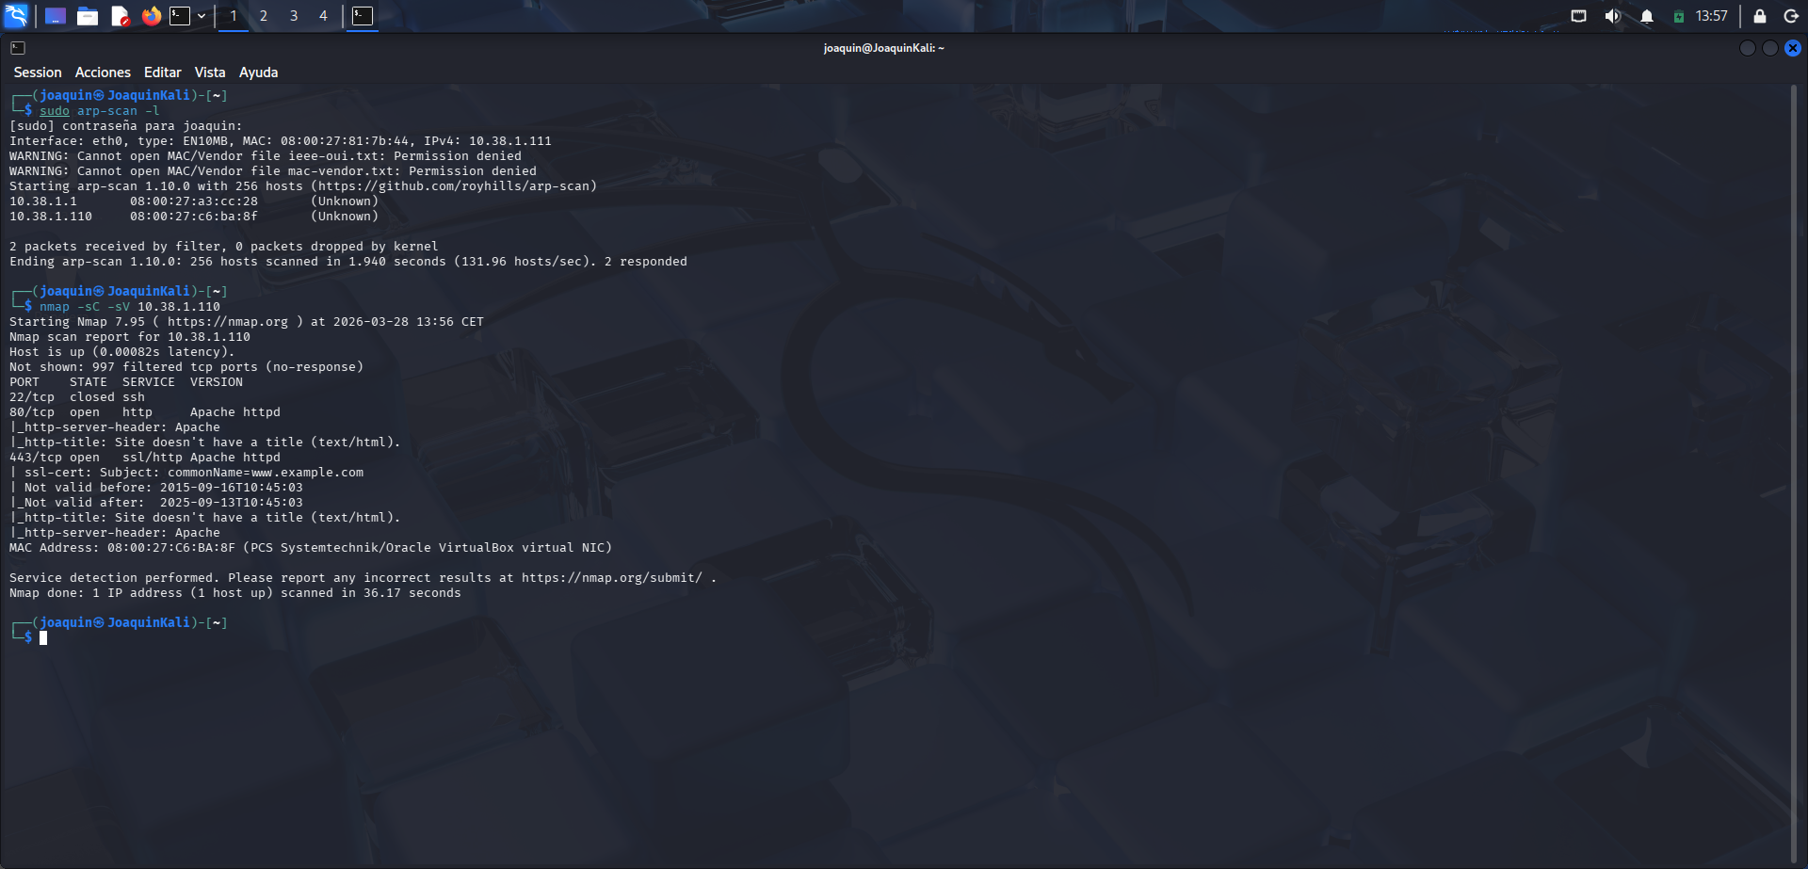Switch to workspace 2
Screen dimensions: 1808x869
263,16
